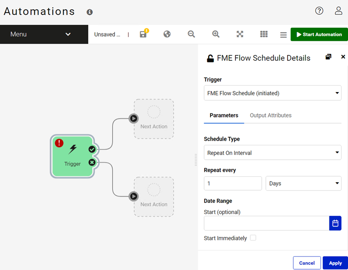348x270 pixels.
Task: Open the help question mark icon
Action: coord(319,10)
